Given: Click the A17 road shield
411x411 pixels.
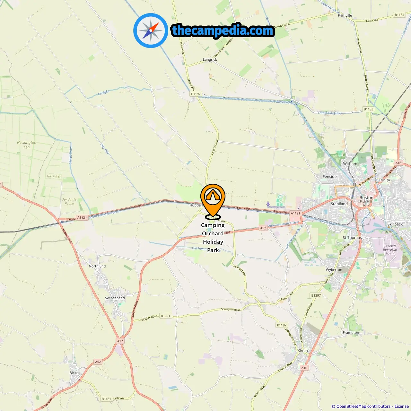Looking at the screenshot, I should click(x=120, y=341).
